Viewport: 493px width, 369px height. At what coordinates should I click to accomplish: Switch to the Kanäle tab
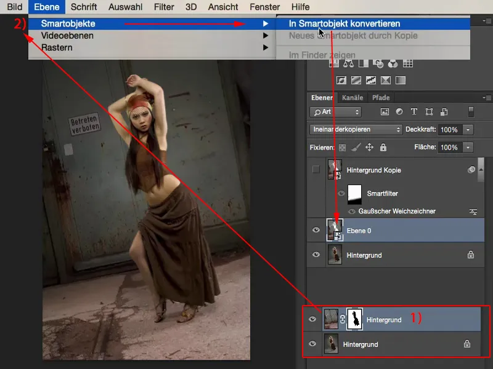coord(352,98)
